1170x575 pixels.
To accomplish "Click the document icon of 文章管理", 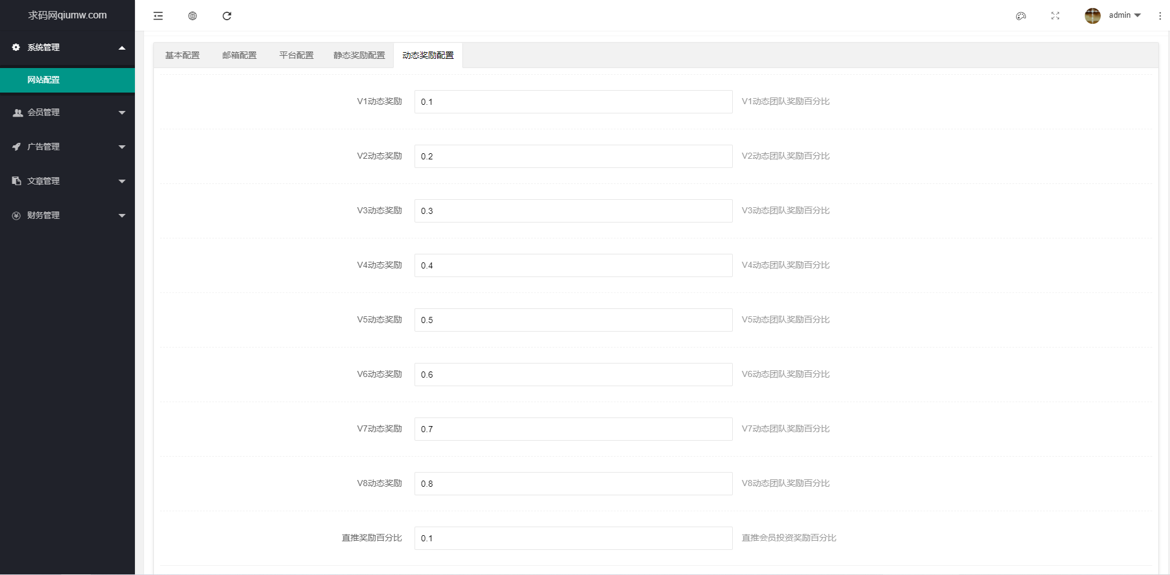I will tap(17, 181).
